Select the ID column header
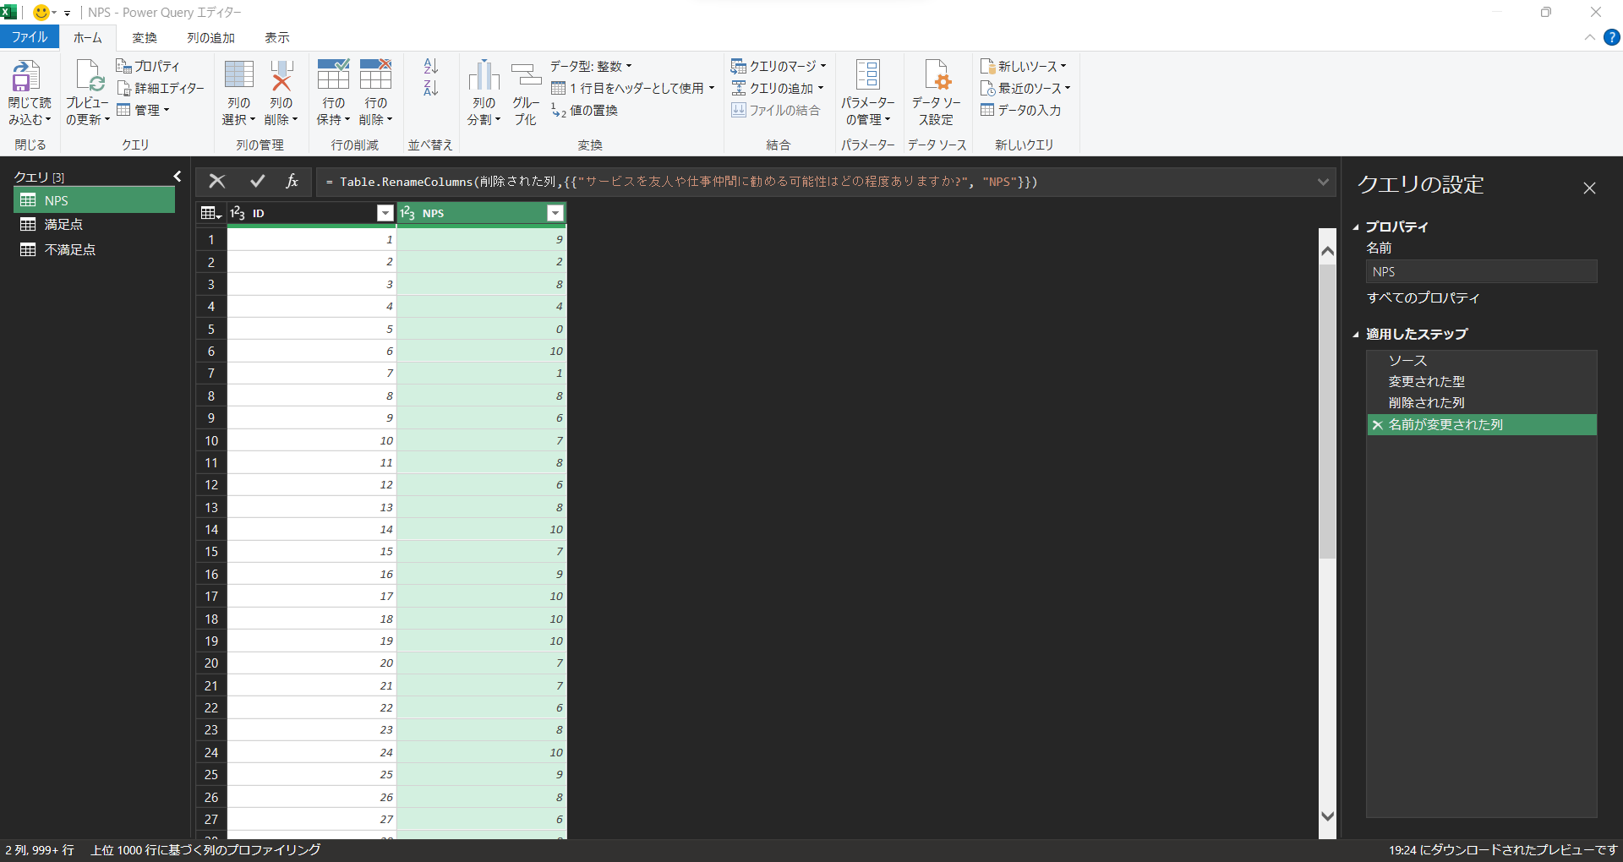The image size is (1623, 862). click(312, 213)
